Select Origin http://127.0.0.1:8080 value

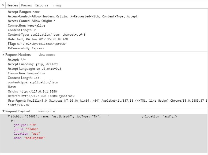point(38,91)
